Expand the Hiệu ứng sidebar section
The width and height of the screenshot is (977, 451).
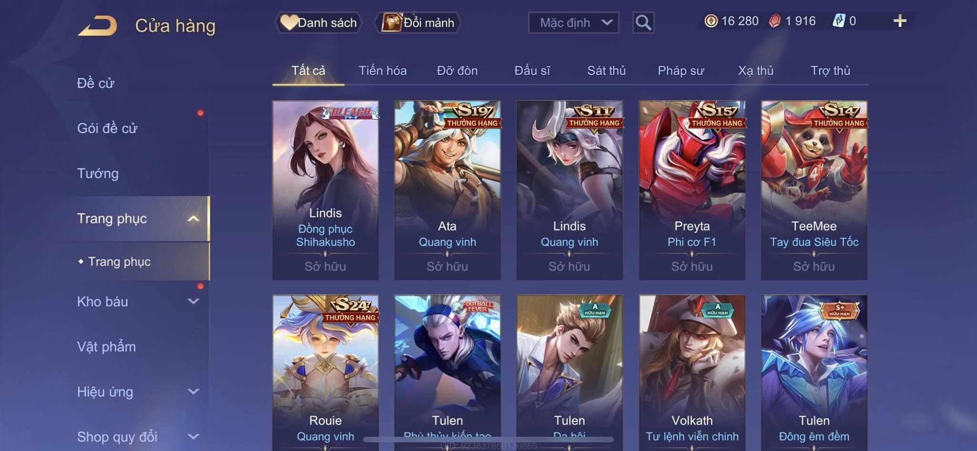click(193, 391)
